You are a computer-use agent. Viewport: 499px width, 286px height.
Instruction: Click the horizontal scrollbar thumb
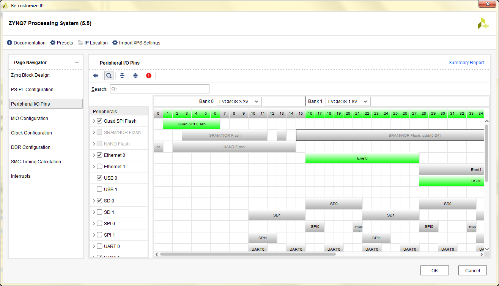(x=248, y=254)
